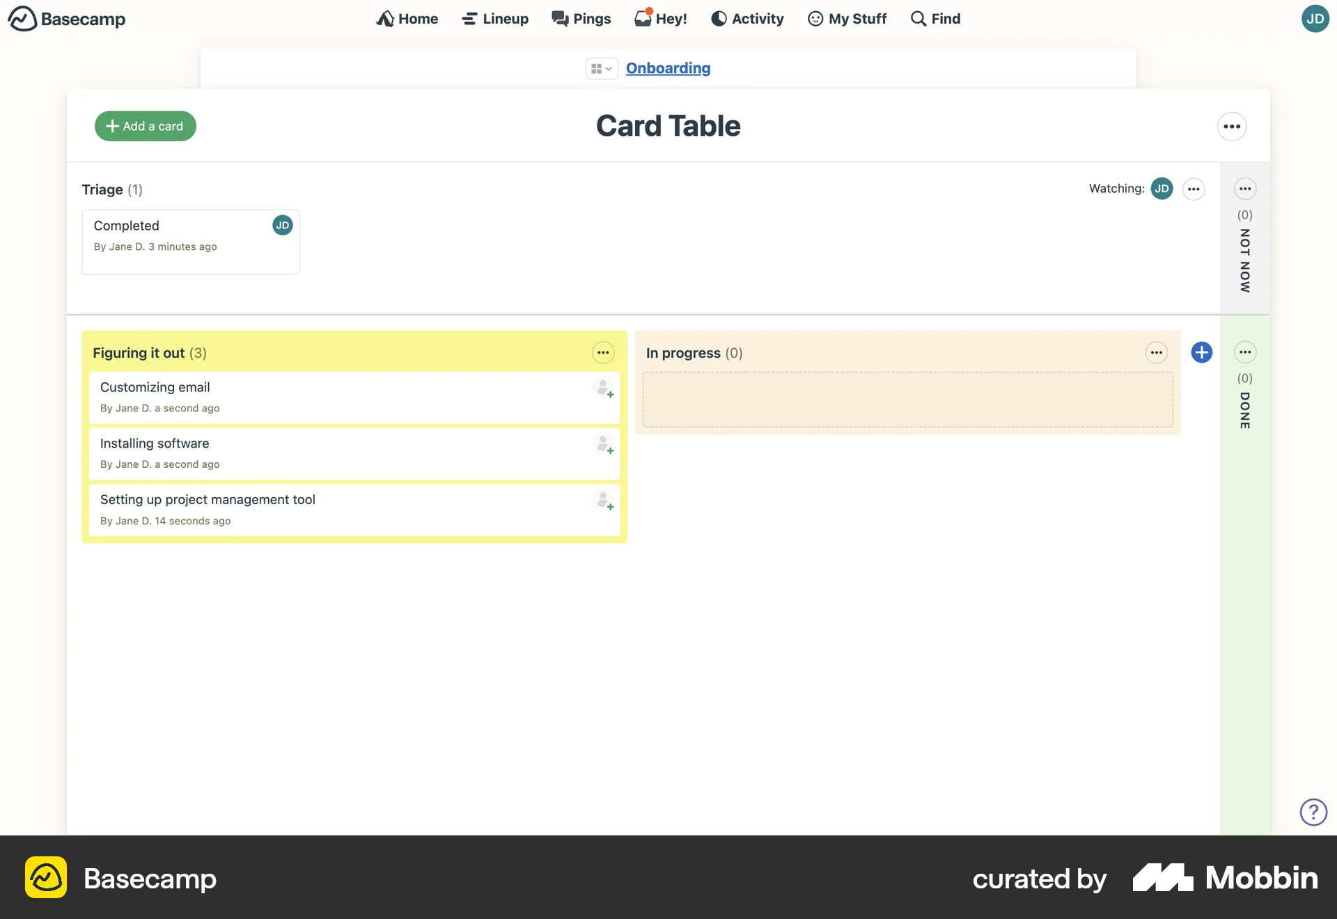Open the Hey! notifications icon
This screenshot has width=1337, height=919.
pos(642,18)
